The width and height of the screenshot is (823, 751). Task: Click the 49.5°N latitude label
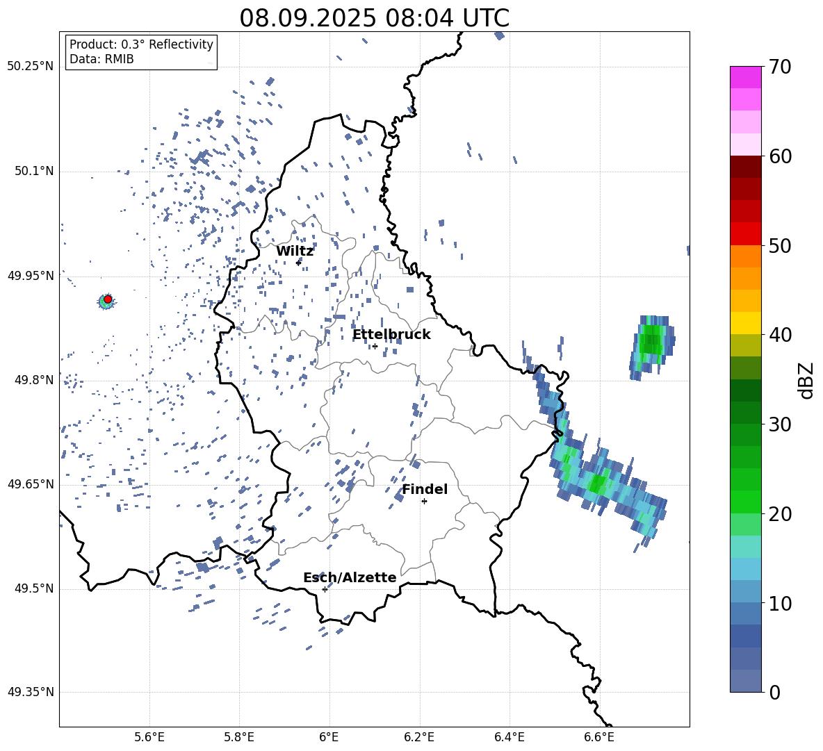click(34, 588)
